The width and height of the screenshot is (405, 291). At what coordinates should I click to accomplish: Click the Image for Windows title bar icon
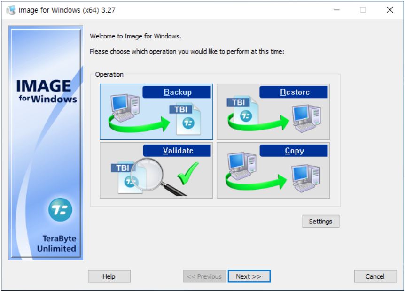click(x=11, y=10)
